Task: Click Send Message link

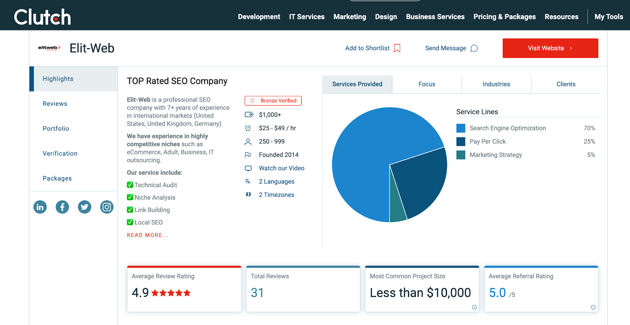Action: point(445,48)
